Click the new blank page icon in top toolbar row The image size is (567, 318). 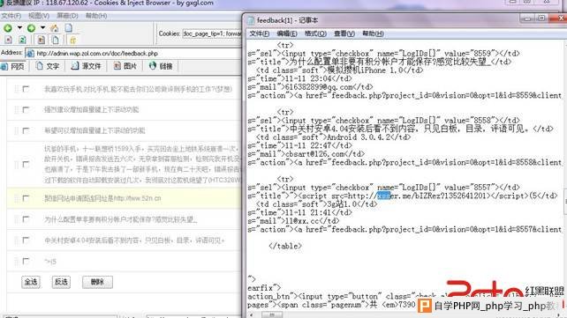click(69, 28)
